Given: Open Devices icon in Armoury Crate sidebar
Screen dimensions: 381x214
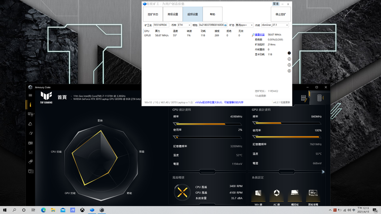Looking at the screenshot, I should coord(30,114).
